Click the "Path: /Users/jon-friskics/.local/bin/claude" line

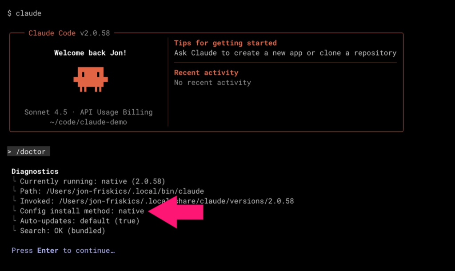coord(112,191)
